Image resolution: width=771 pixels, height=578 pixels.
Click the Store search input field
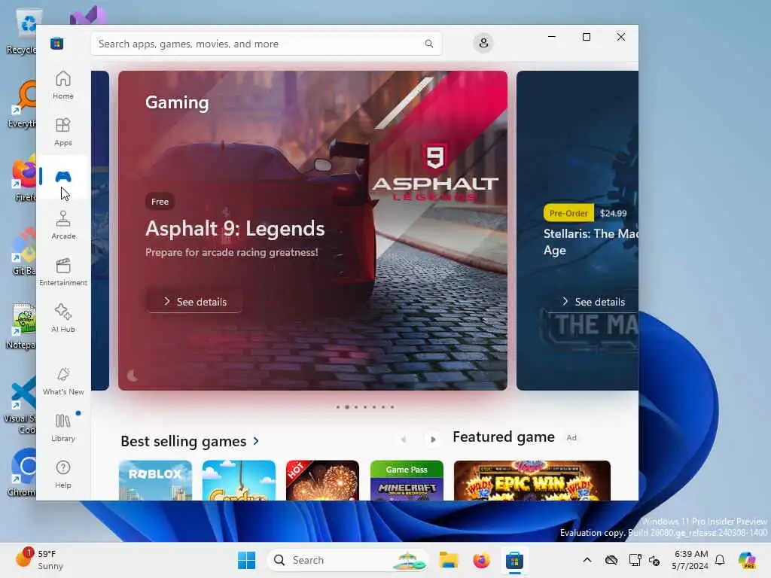coord(266,44)
